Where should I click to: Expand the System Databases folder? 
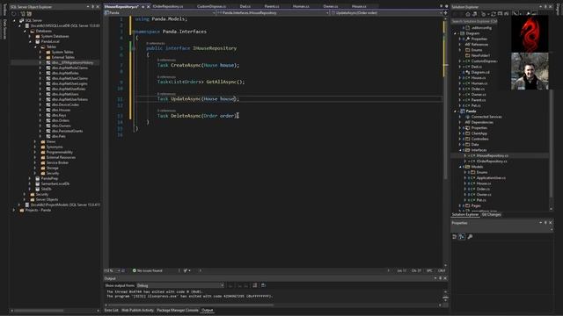click(30, 36)
